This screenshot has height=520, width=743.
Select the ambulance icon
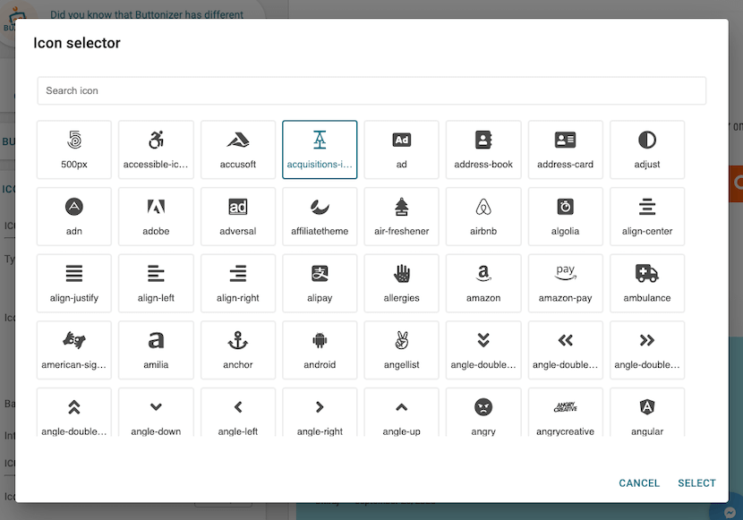pos(647,283)
